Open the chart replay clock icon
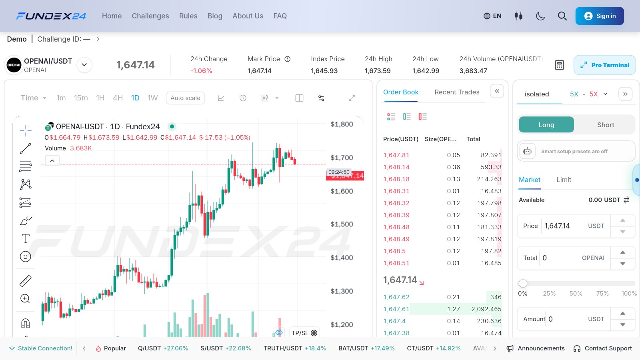 click(243, 98)
